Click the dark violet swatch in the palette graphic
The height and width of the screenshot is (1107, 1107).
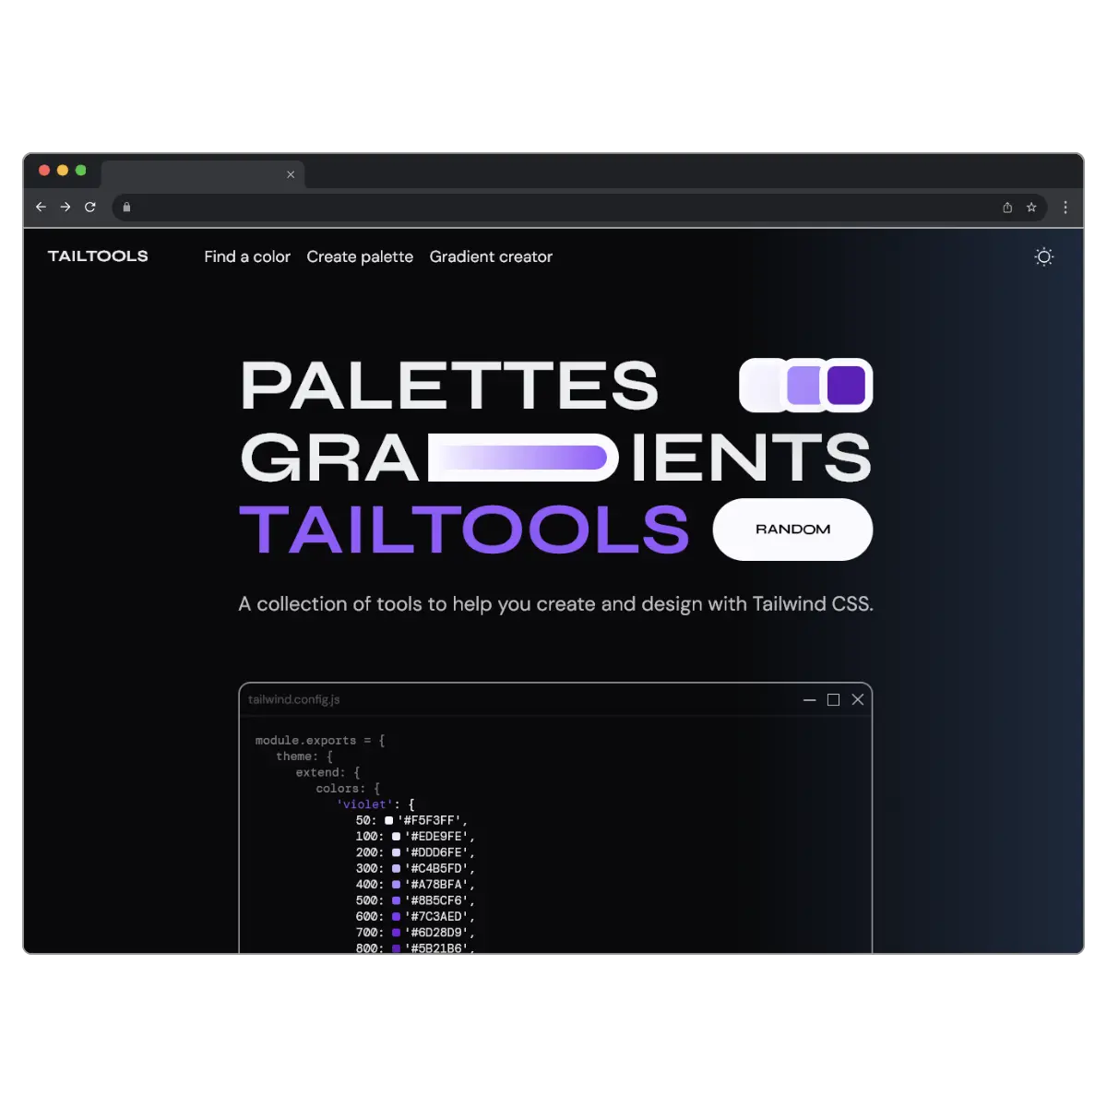[x=847, y=386]
